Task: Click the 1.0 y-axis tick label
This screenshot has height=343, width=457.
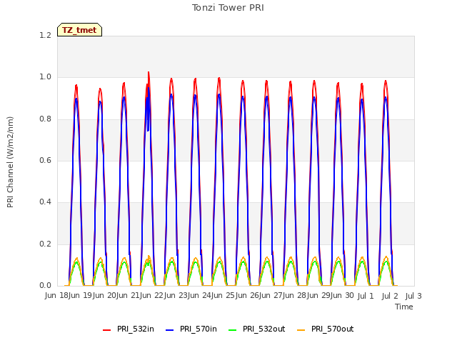Action: point(45,77)
